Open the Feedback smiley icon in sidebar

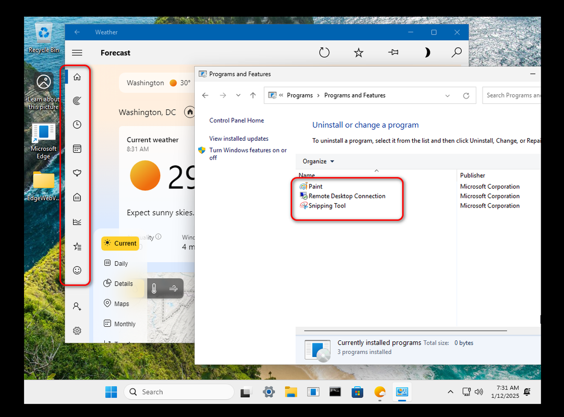click(x=77, y=271)
